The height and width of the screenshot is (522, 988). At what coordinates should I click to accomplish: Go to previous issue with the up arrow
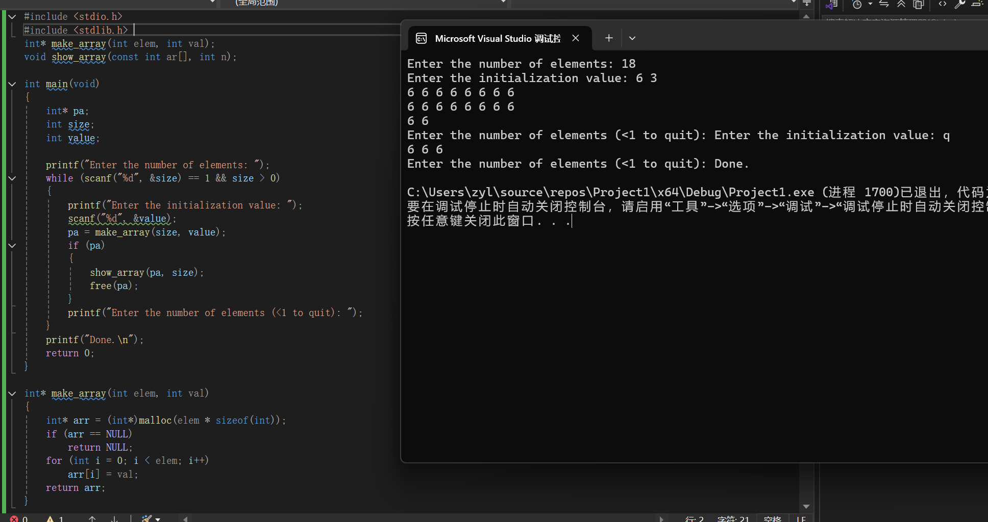(92, 518)
